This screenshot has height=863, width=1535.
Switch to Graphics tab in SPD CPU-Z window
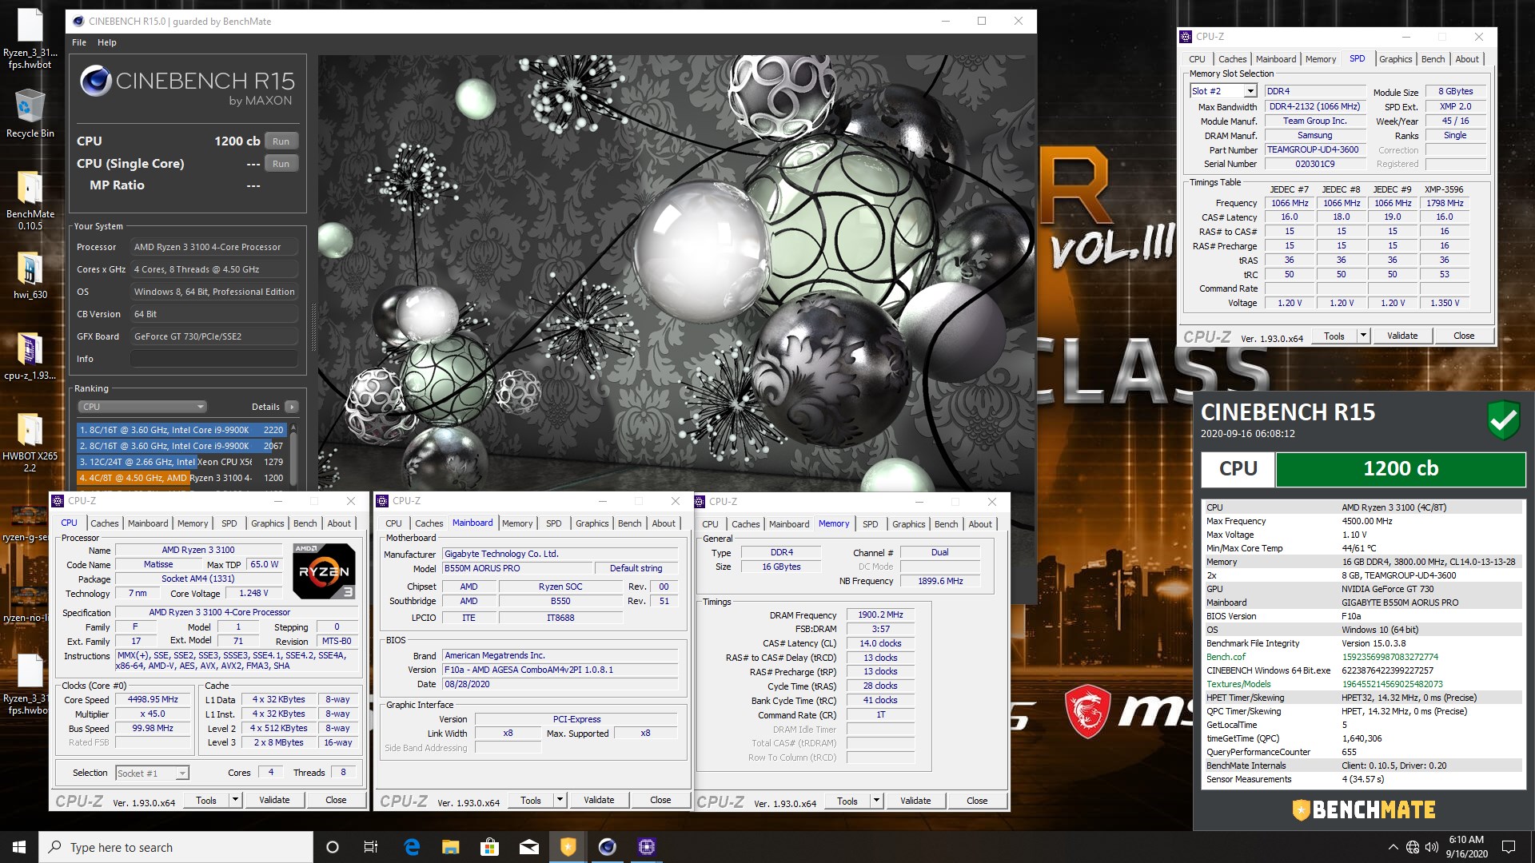click(x=1395, y=59)
